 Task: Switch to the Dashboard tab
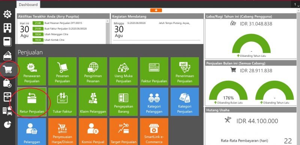pyautogui.click(x=28, y=4)
